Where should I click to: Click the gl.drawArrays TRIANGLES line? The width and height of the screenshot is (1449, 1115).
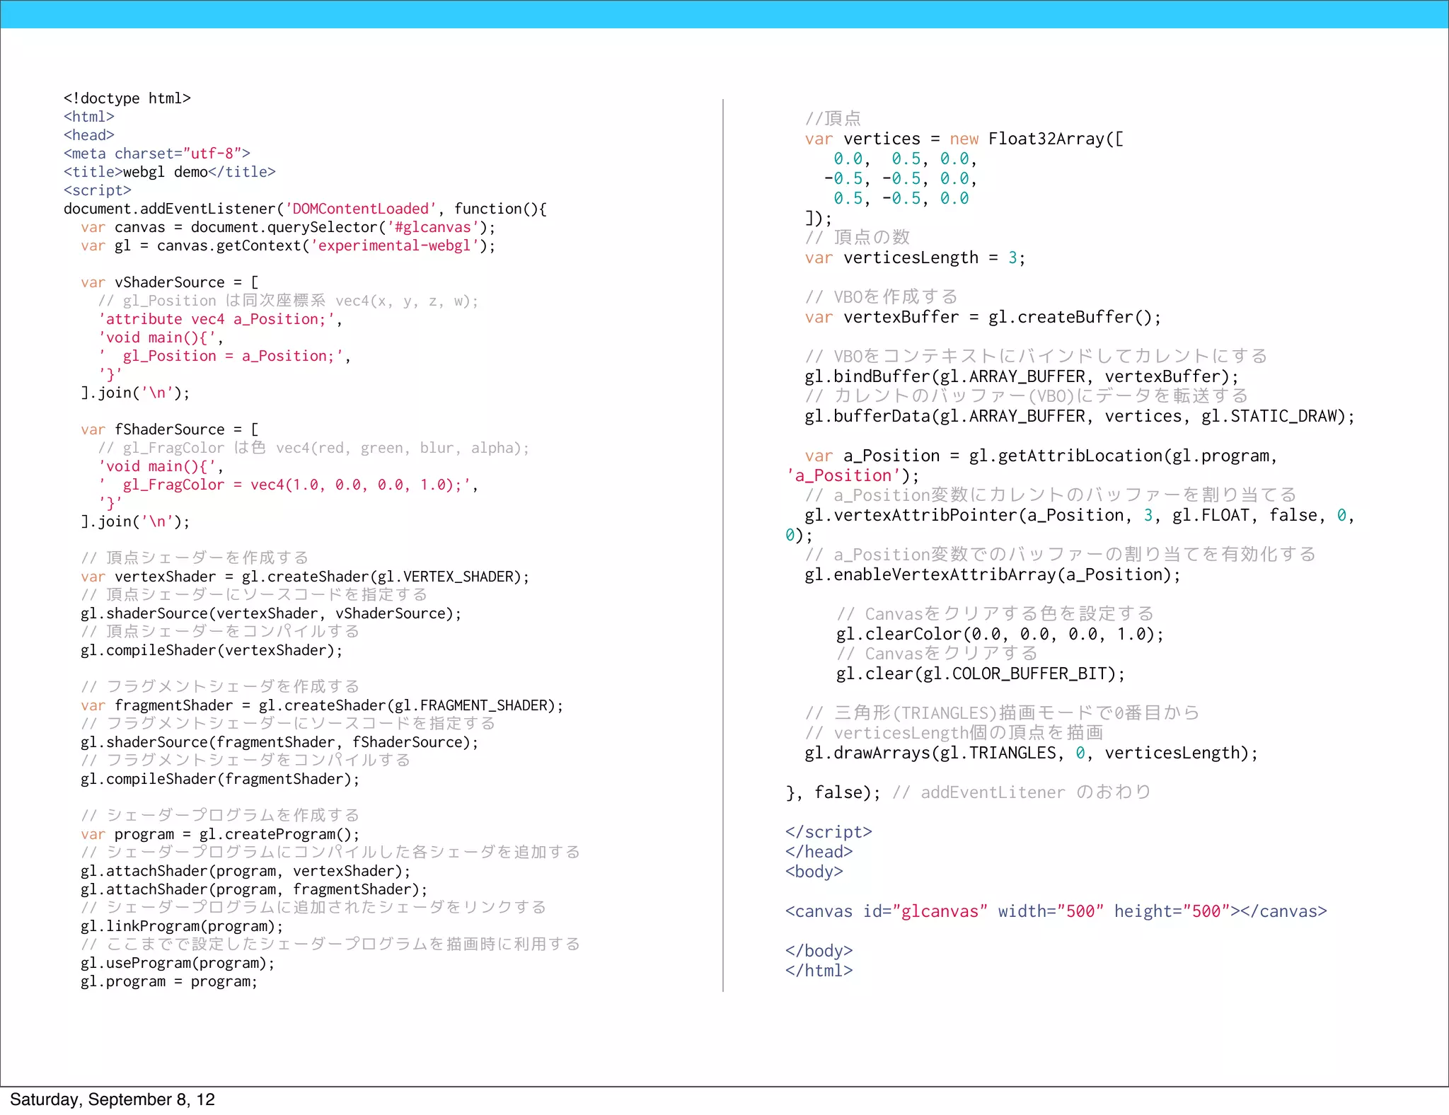pyautogui.click(x=1031, y=753)
